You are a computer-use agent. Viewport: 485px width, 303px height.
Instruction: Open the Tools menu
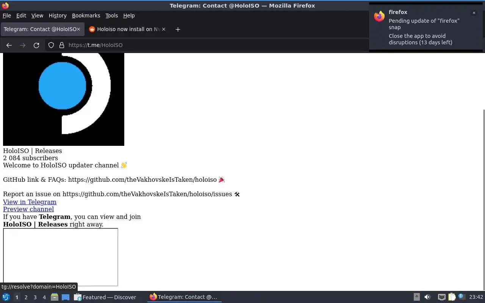[x=111, y=16]
